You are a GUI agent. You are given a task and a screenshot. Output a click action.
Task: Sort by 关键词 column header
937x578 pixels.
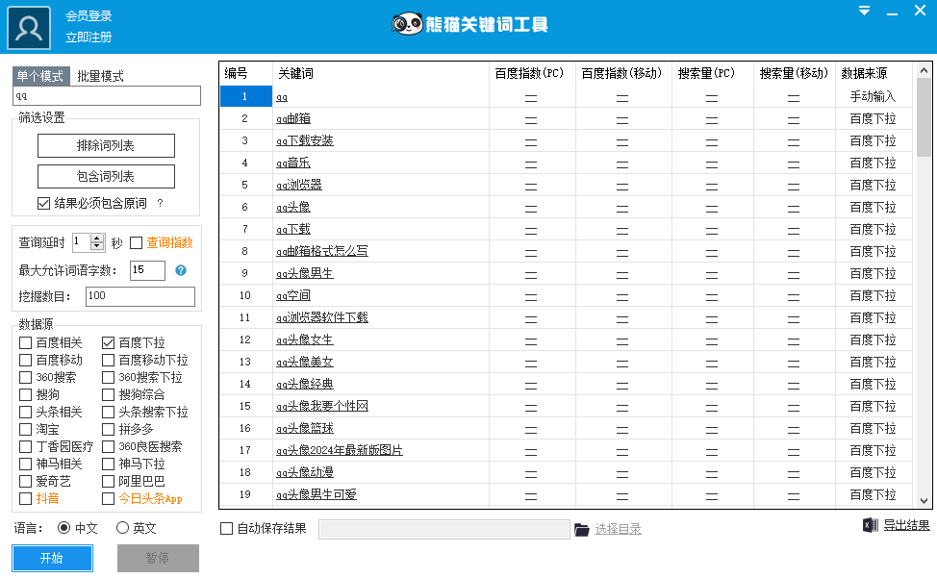coord(381,73)
